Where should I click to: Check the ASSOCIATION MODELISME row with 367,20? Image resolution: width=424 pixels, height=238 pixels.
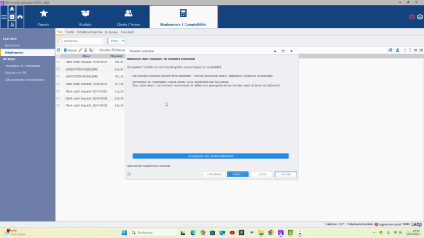pyautogui.click(x=58, y=77)
